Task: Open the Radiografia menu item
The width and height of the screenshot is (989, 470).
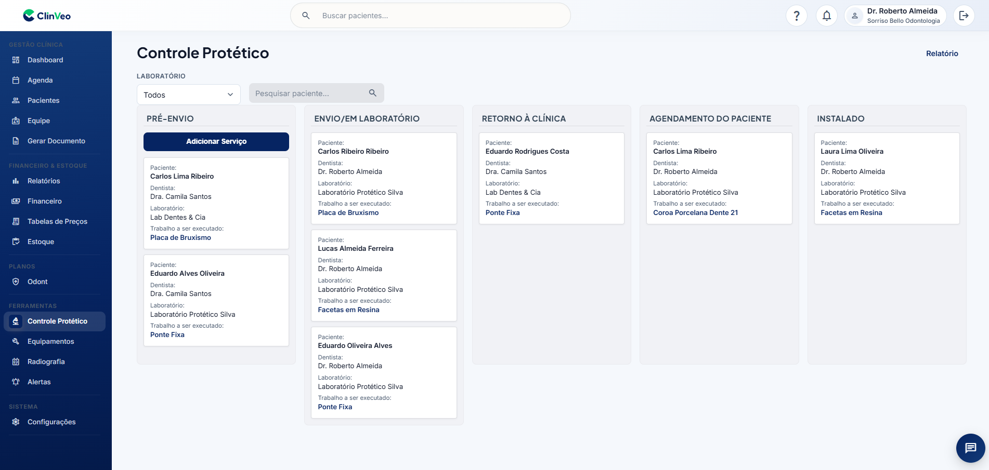Action: click(x=55, y=361)
